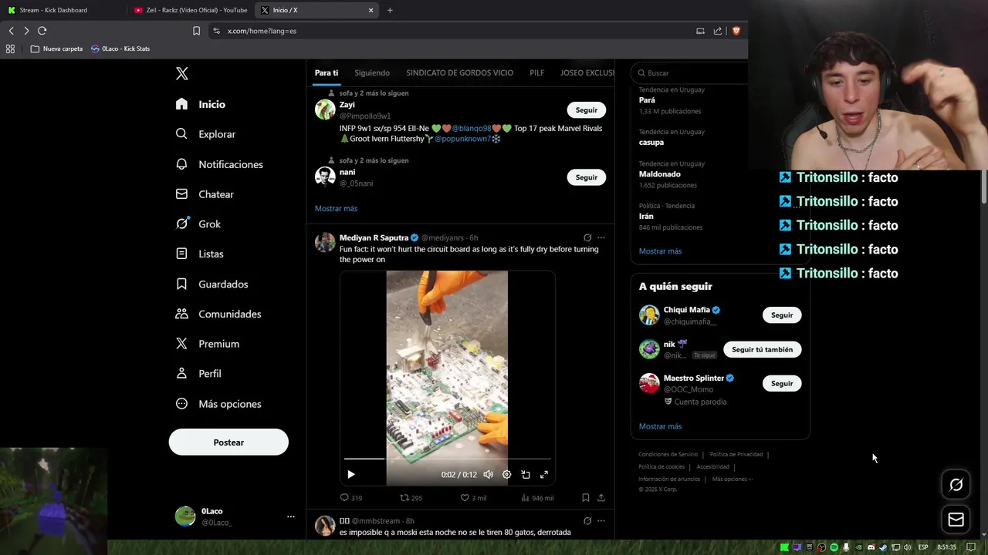Image resolution: width=988 pixels, height=555 pixels.
Task: Click Brave Shields icon
Action: (736, 31)
